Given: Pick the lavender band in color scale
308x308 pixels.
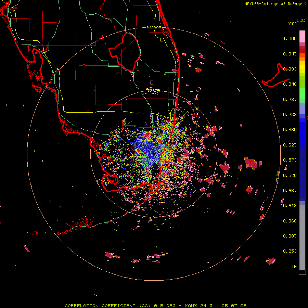Looking at the screenshot, I should [302, 108].
